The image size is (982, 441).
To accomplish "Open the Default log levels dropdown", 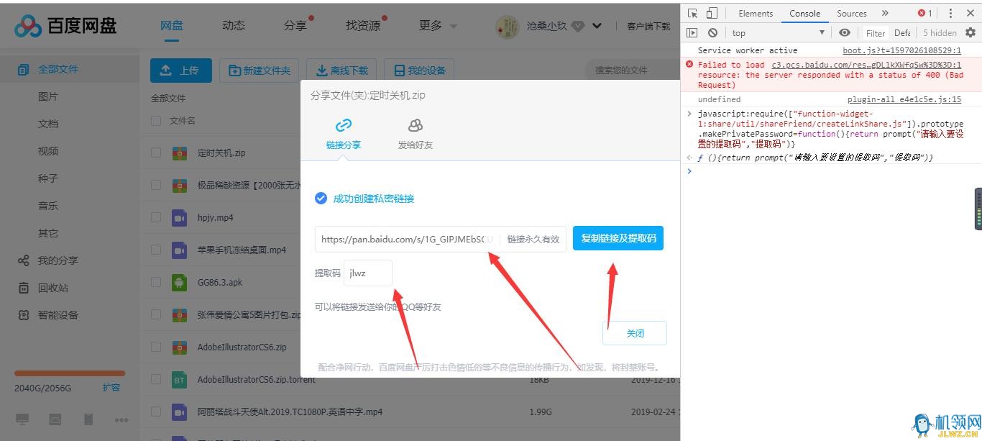I will (x=902, y=32).
